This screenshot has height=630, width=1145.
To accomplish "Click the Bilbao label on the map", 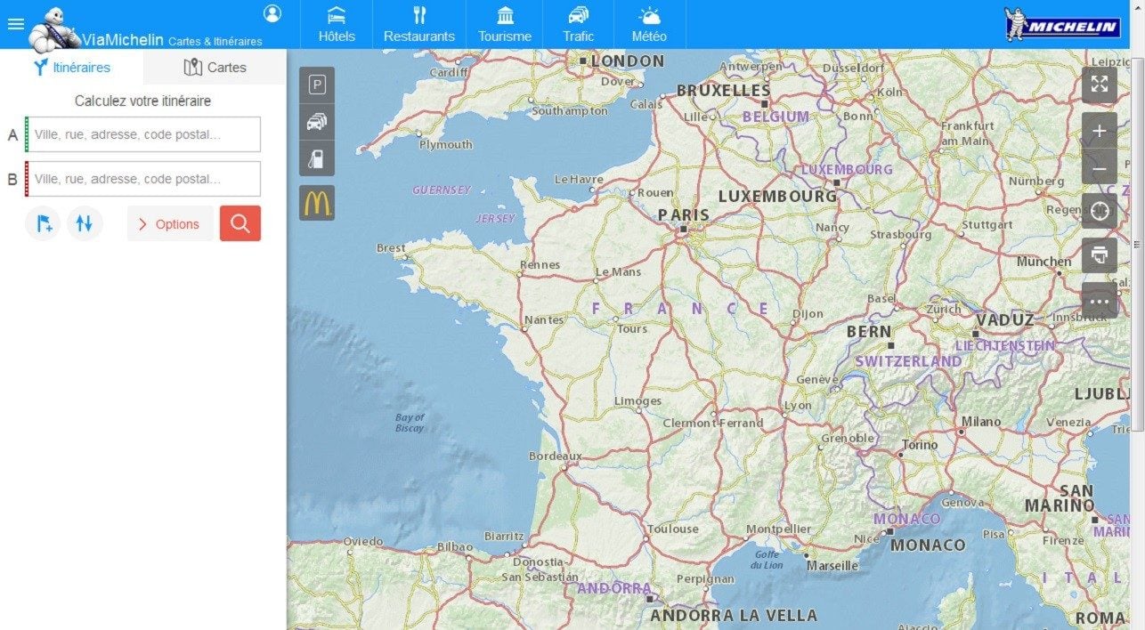I will pos(455,546).
